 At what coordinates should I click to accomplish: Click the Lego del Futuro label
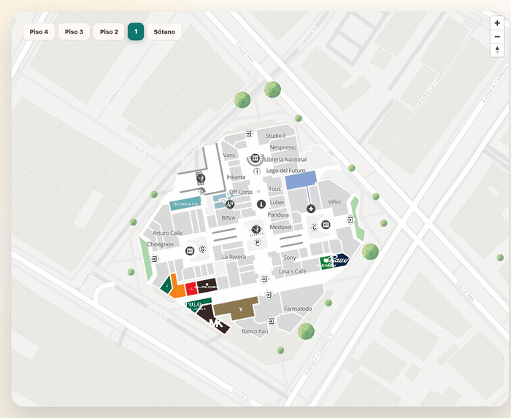coord(286,171)
